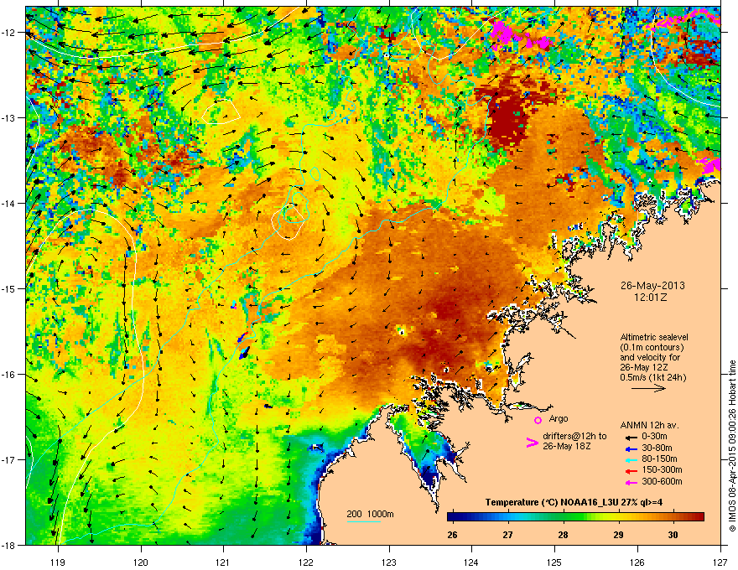
Task: Click the black 0-30m arrow icon
Action: click(x=631, y=437)
